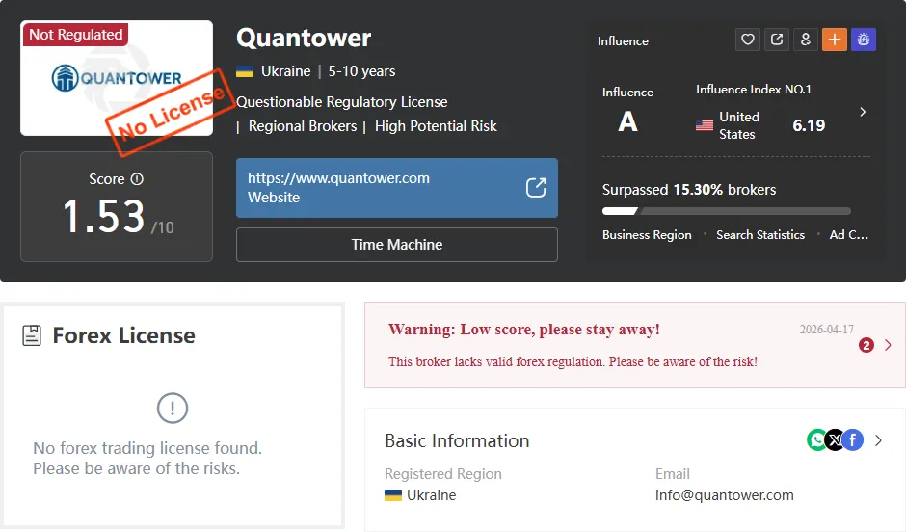The height and width of the screenshot is (532, 906).
Task: Click the Quantower logo thumbnail
Action: [117, 78]
